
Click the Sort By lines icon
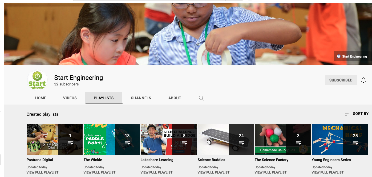347,114
